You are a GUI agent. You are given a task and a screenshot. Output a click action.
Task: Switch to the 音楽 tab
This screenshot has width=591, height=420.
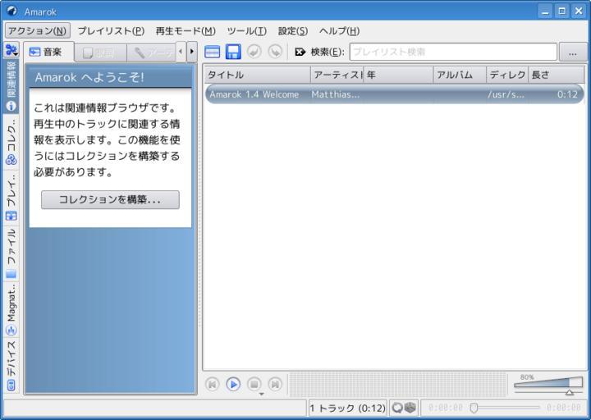(x=47, y=52)
